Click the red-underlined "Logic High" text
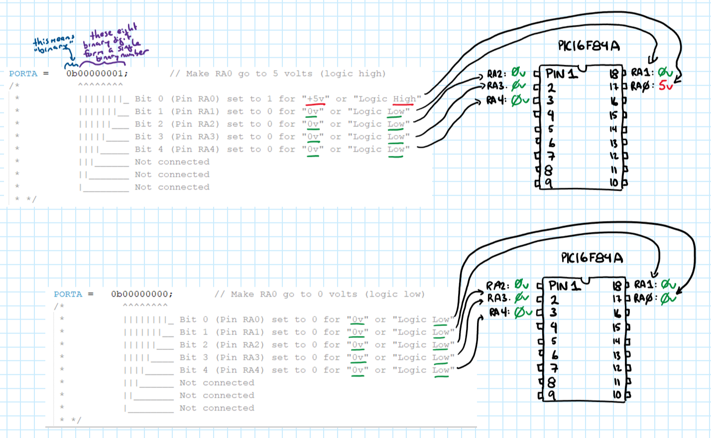This screenshot has height=438, width=711. coord(387,99)
